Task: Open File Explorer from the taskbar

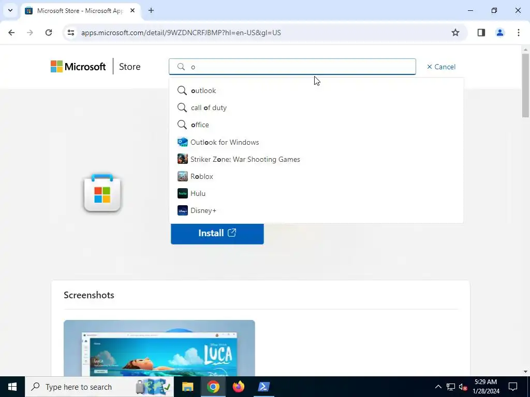Action: click(x=187, y=387)
